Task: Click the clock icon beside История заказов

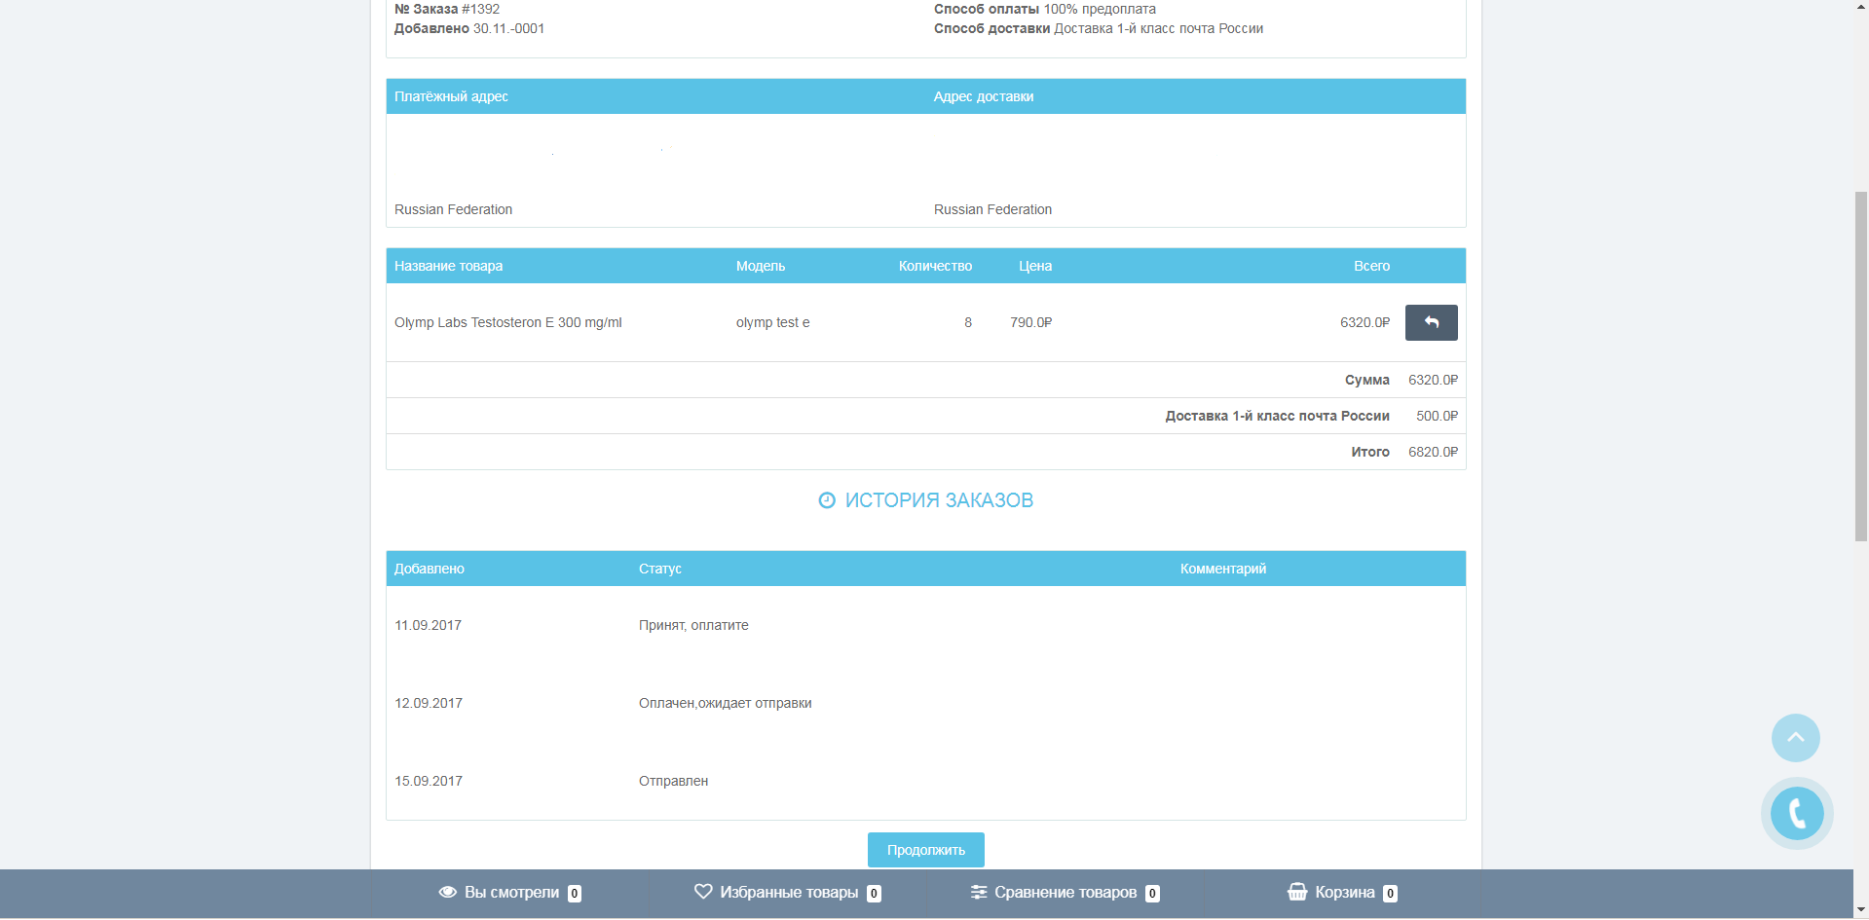Action: (827, 500)
